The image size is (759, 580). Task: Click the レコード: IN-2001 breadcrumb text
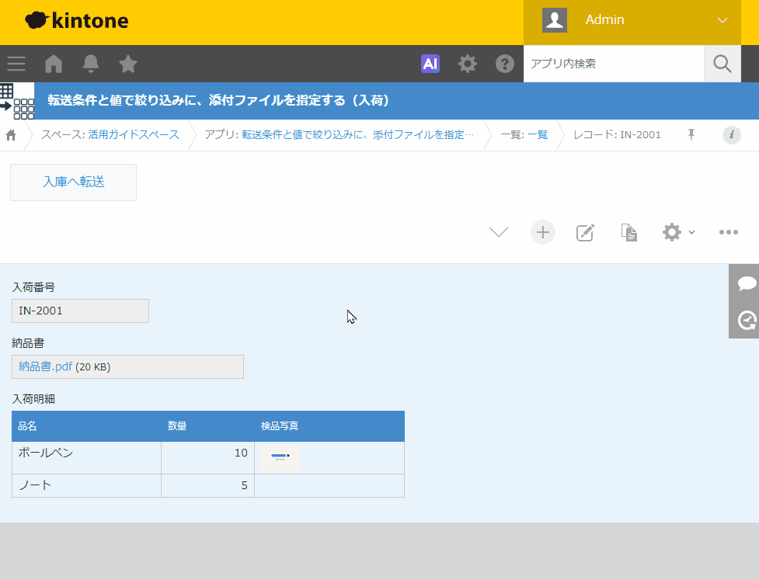[617, 134]
